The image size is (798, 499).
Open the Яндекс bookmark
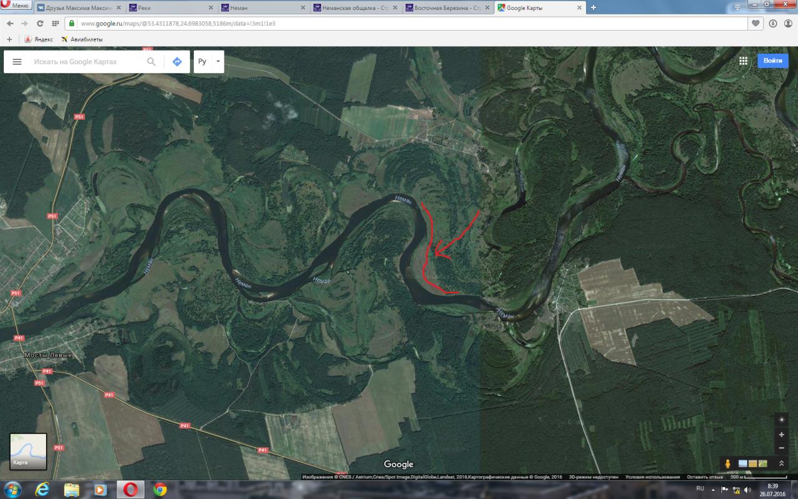39,39
